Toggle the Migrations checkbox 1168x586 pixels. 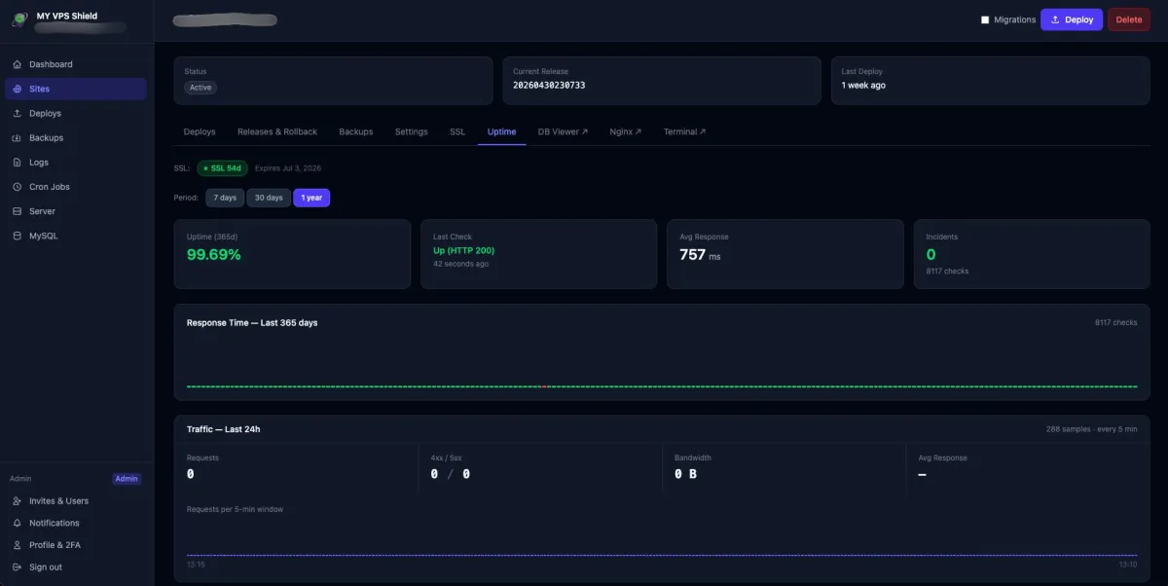pos(985,19)
